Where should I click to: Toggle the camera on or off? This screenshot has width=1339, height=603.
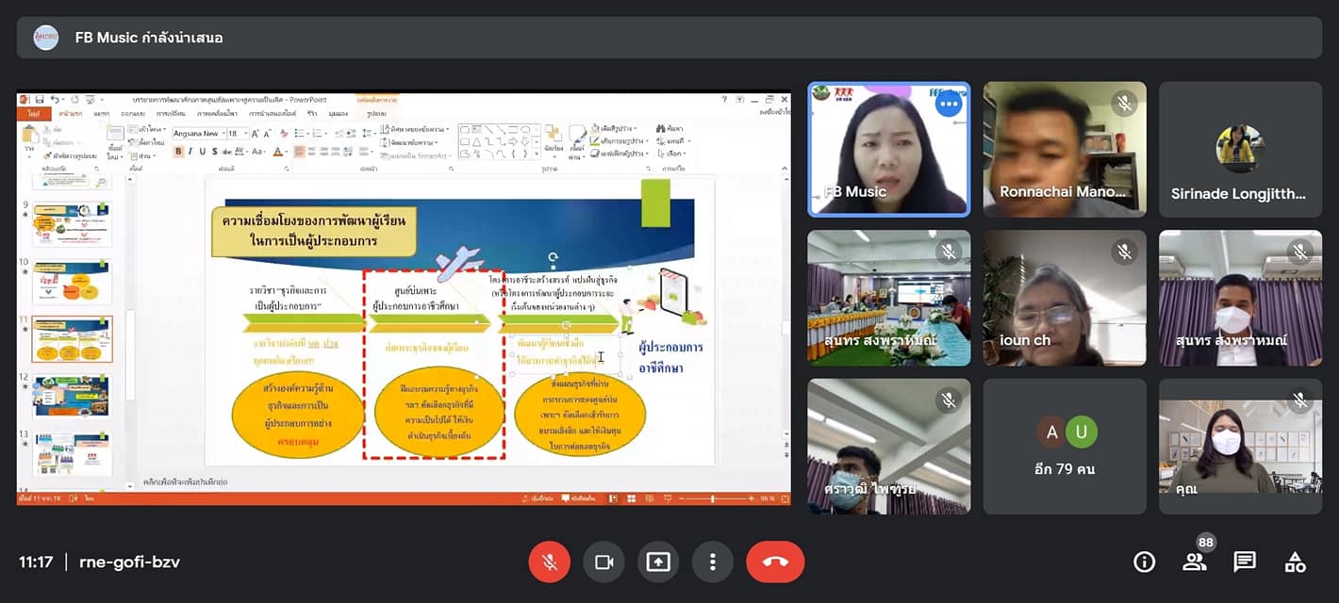pos(603,562)
